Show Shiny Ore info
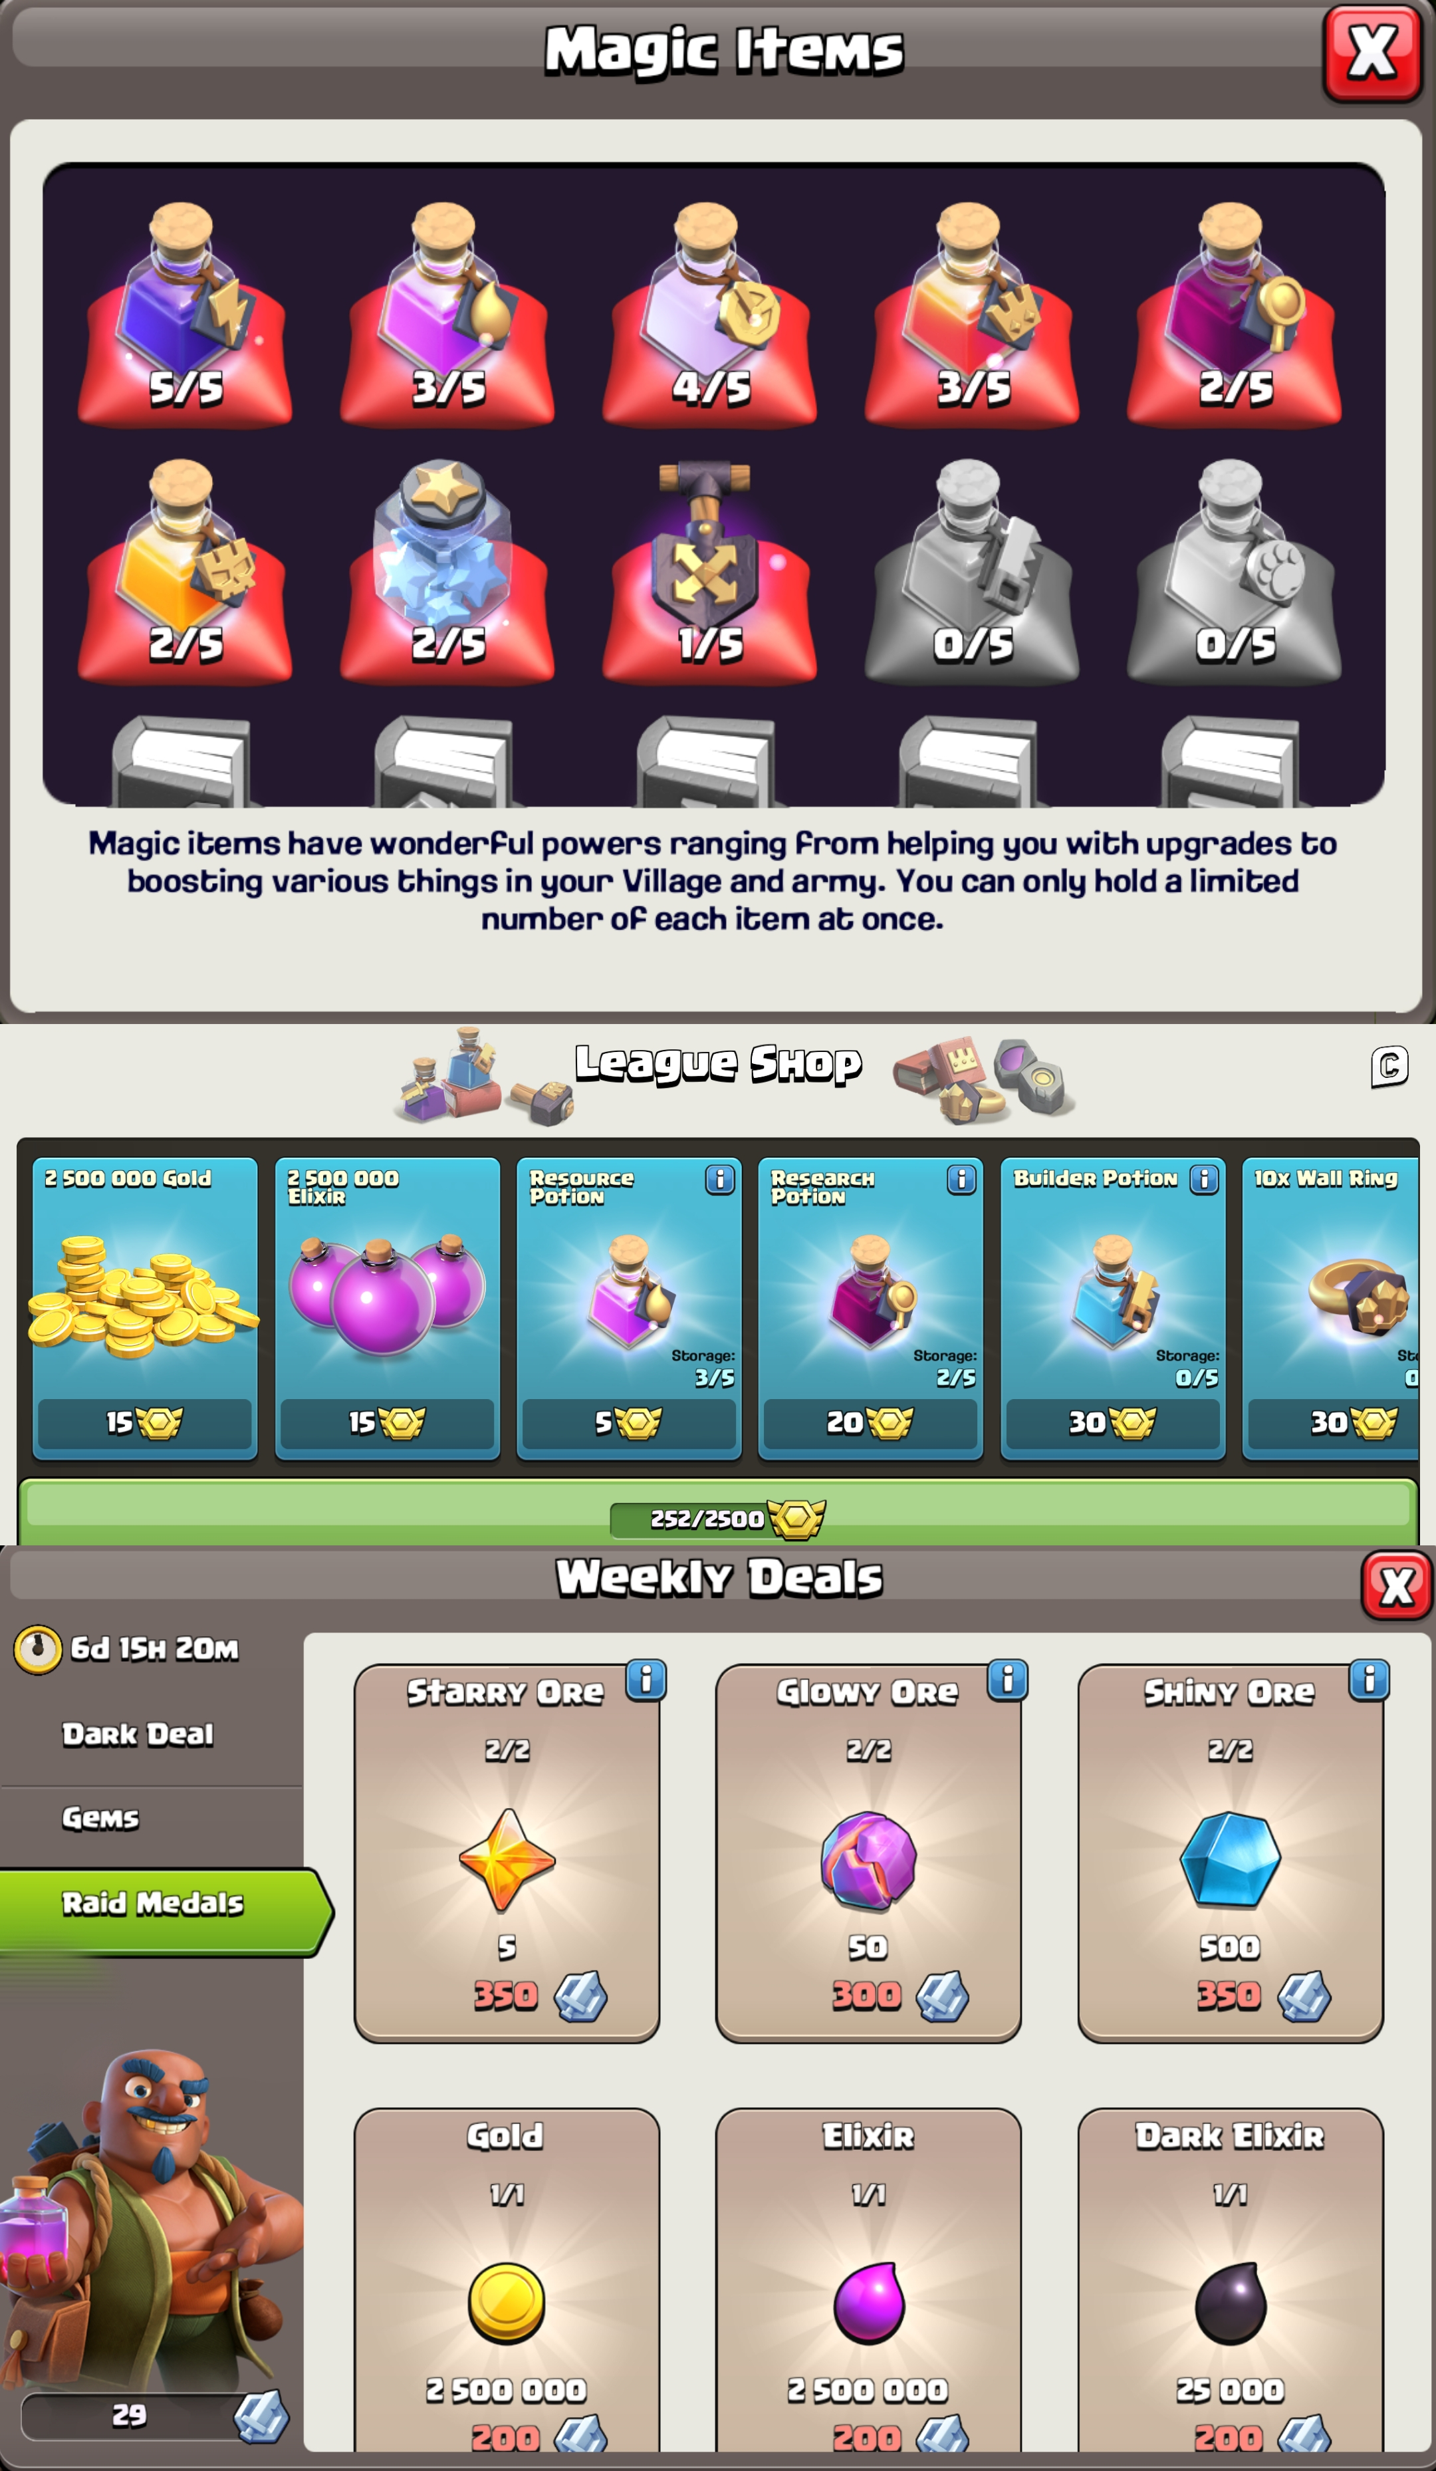Screen dimensions: 1436x2471 point(1370,1680)
